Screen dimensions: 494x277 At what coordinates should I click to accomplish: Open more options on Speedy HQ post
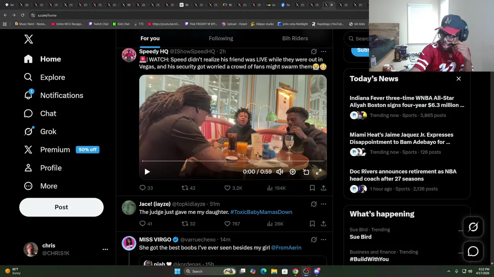[x=323, y=51]
